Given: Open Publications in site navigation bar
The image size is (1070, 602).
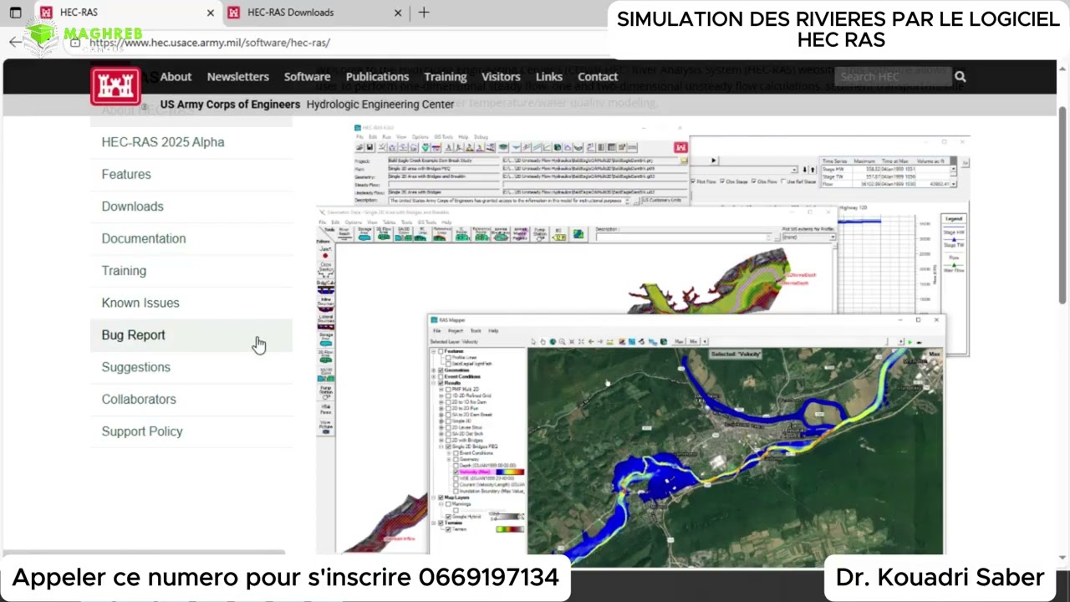Looking at the screenshot, I should point(377,77).
